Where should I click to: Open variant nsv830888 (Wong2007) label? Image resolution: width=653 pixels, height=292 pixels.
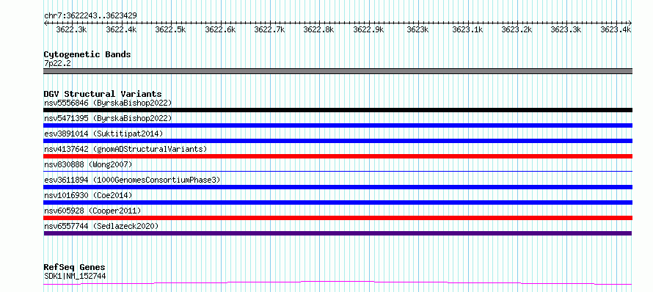(x=88, y=164)
